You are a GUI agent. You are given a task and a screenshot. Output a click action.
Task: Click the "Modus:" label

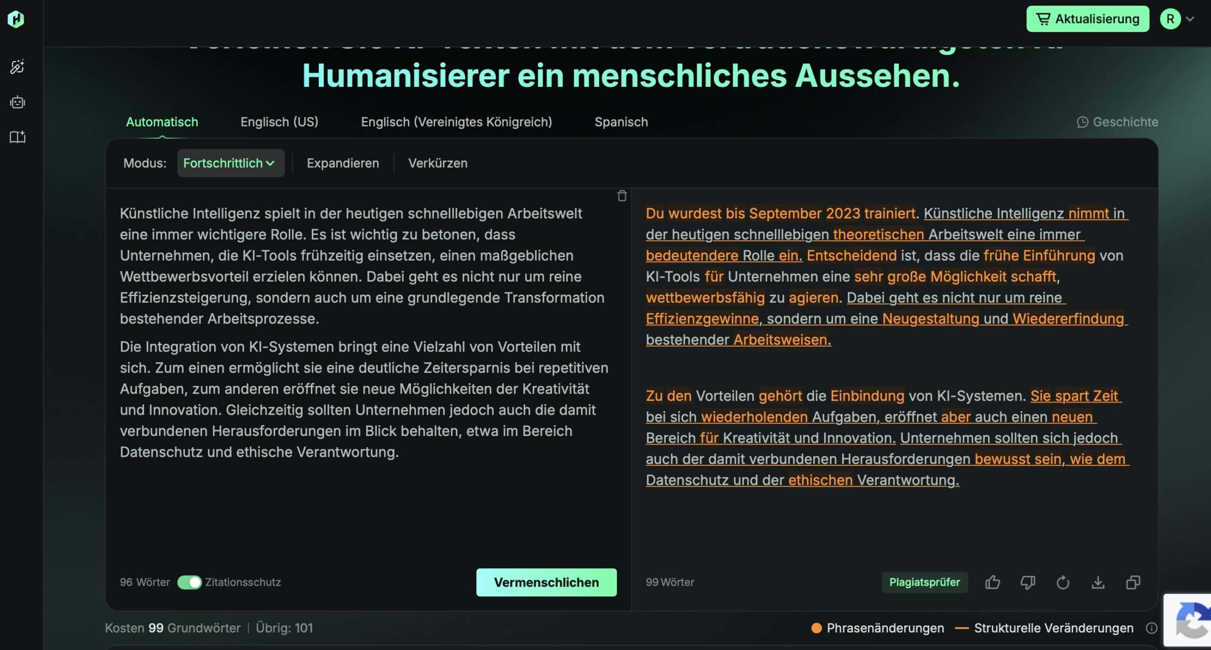(145, 163)
